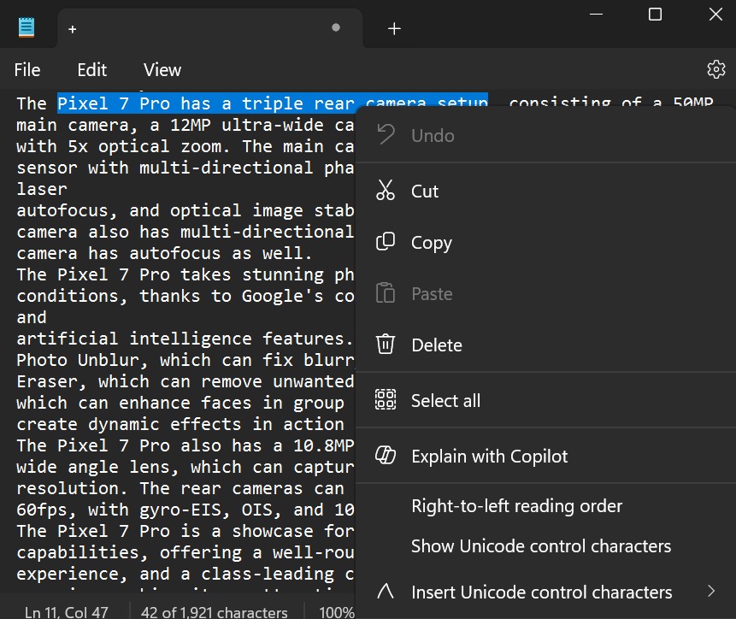Click the 100% zoom level in status bar
736x619 pixels.
[x=337, y=612]
